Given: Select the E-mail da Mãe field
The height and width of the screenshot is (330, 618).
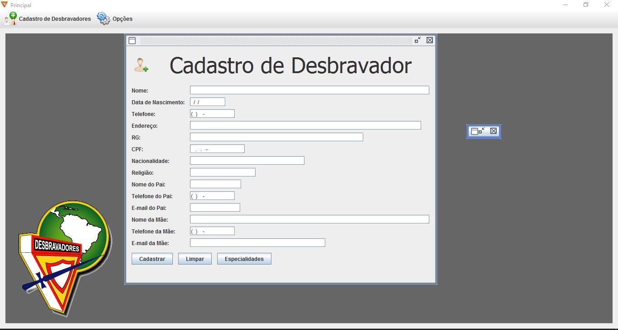Looking at the screenshot, I should [257, 243].
